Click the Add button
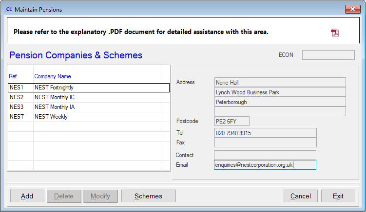 pyautogui.click(x=27, y=196)
